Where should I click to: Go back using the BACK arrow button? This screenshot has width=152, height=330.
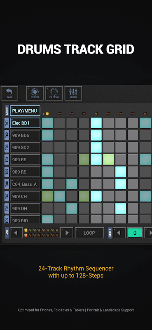pyautogui.click(x=9, y=93)
